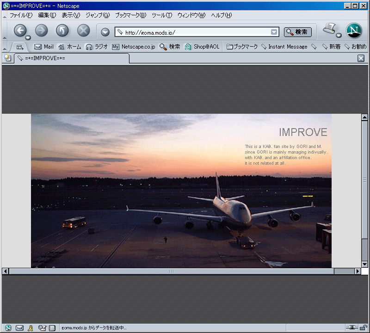The width and height of the screenshot is (370, 333).
Task: Open the Print button dropdown arrow
Action: coord(339,36)
